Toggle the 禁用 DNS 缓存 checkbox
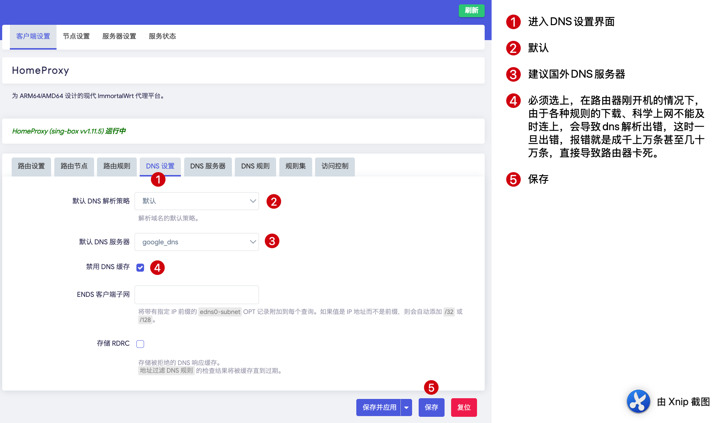 point(140,268)
